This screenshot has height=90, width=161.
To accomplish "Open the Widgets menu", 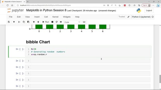I will click(x=67, y=17).
